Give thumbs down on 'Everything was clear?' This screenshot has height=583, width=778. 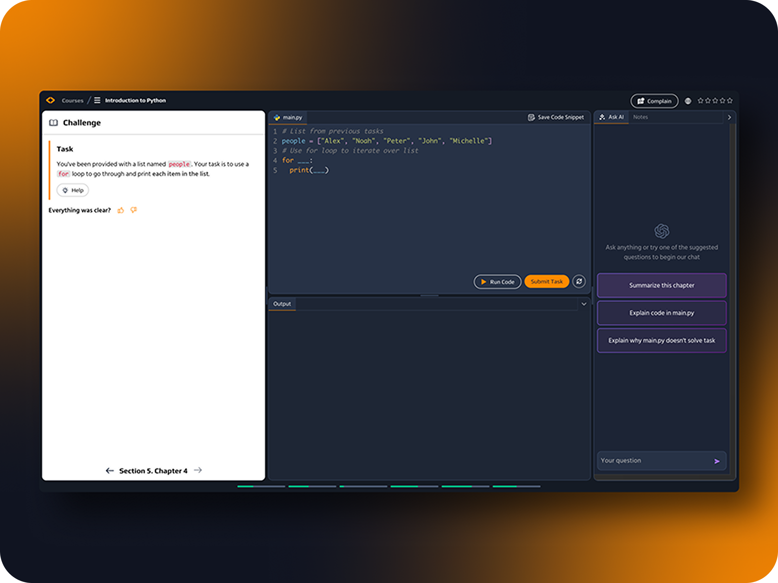[134, 210]
